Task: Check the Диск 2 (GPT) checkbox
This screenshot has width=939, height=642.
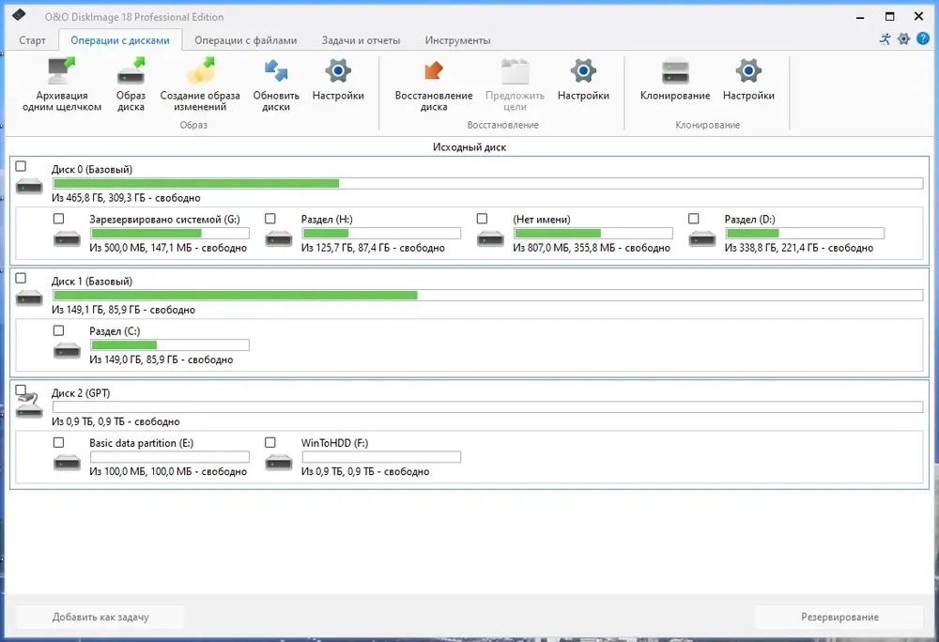Action: pyautogui.click(x=21, y=390)
